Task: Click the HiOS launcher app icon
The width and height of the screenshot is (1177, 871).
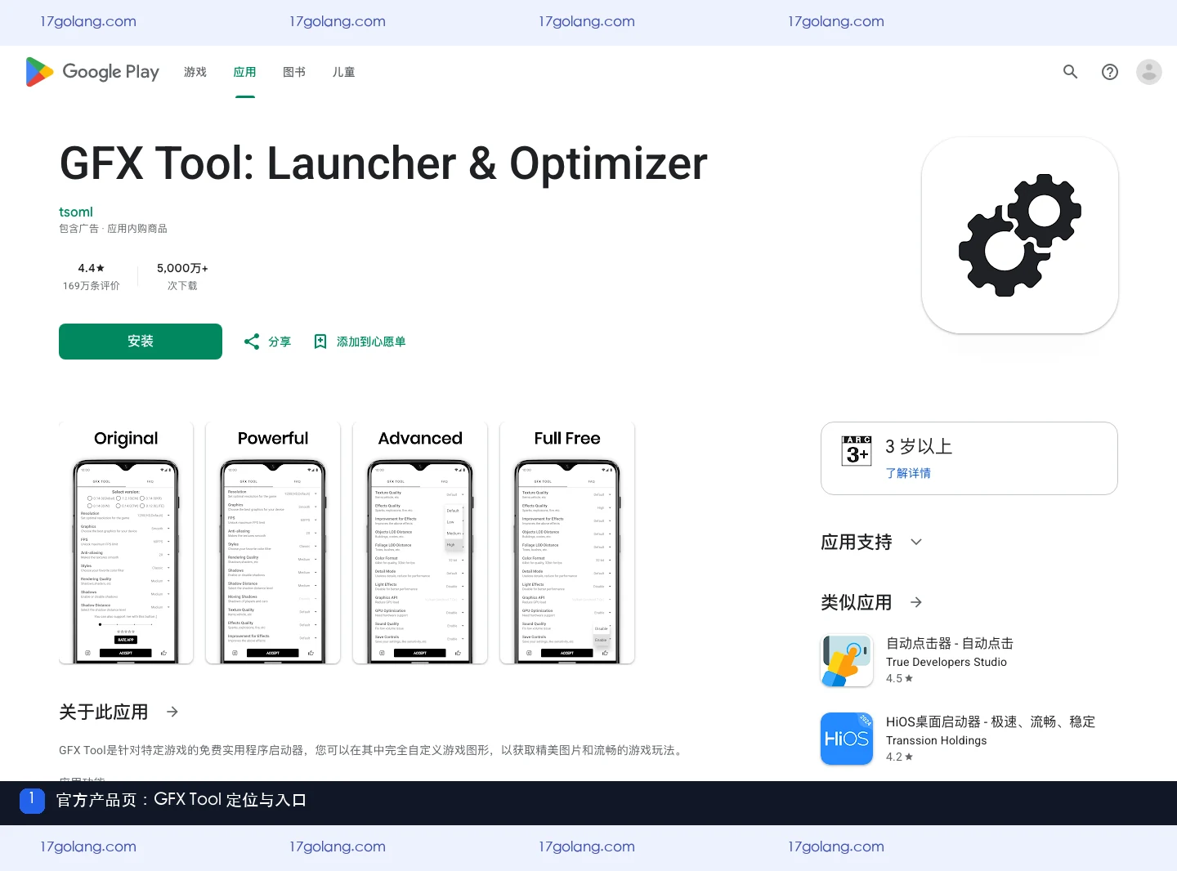Action: point(847,739)
